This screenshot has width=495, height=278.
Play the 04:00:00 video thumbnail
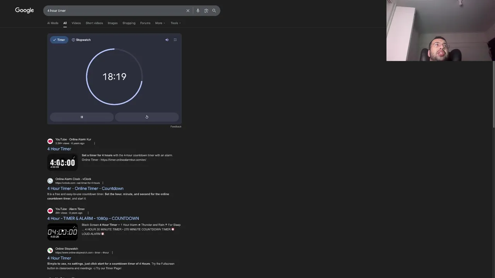tap(62, 232)
